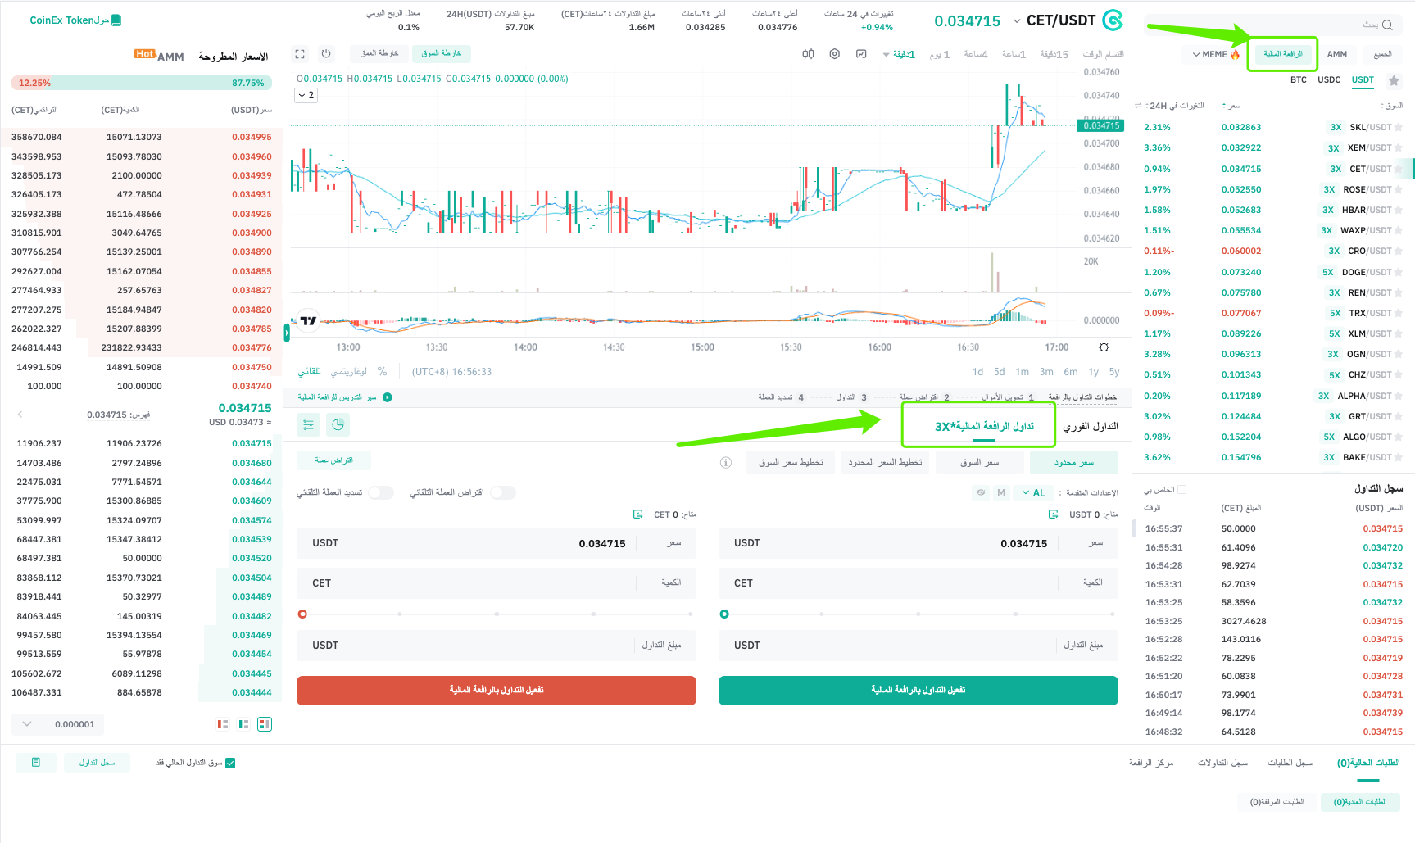Toggle the logarithmic chart scale option
This screenshot has height=843, width=1415.
(349, 372)
